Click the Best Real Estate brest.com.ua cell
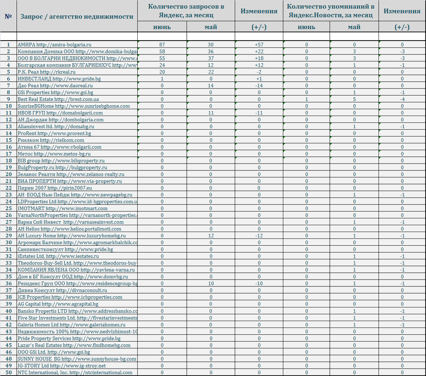426x376 pixels. tap(77, 99)
